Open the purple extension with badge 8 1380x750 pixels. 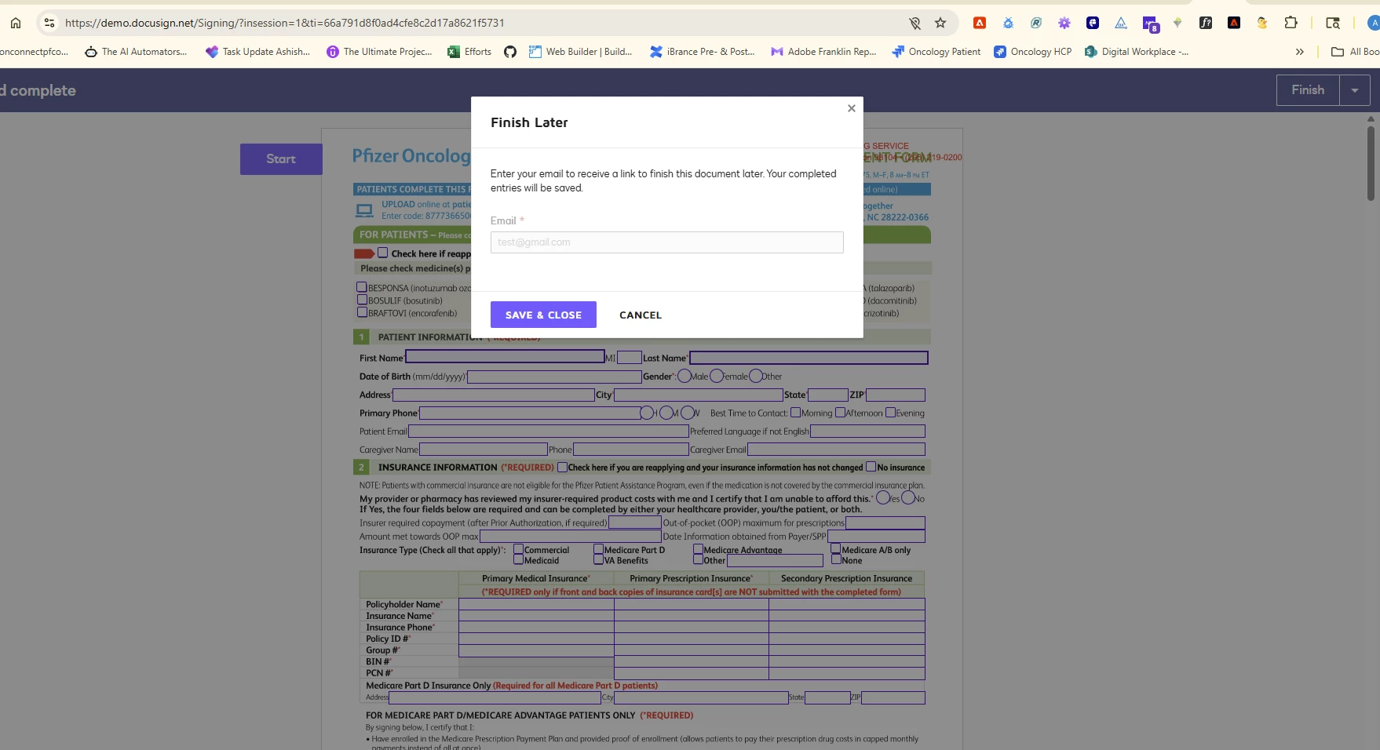[1150, 24]
